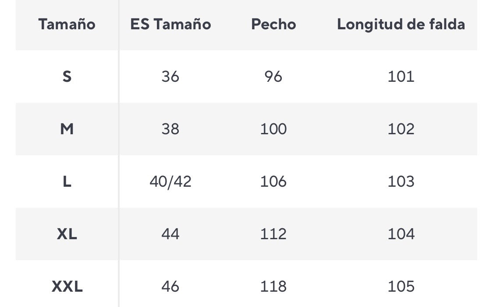Click the chest value 100
493x307 pixels.
(x=273, y=129)
